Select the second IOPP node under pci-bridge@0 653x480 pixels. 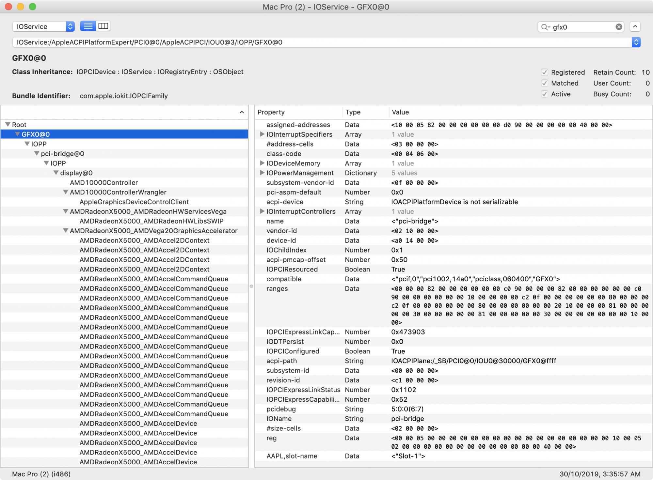[58, 163]
